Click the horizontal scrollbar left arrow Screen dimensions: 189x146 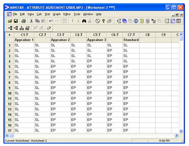(7, 135)
